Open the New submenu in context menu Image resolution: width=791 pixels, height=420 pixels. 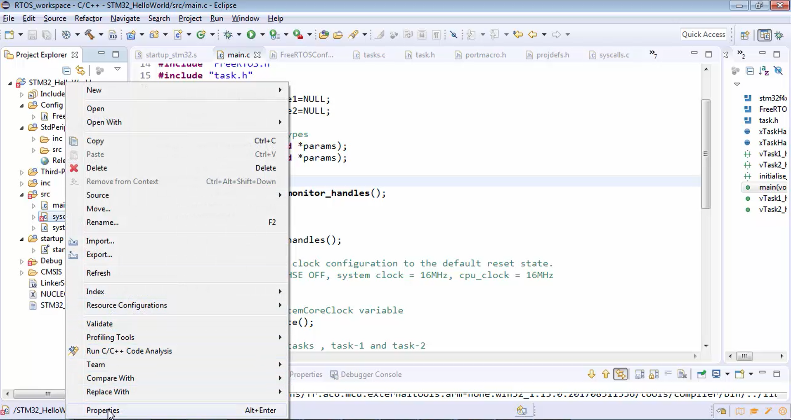(177, 90)
